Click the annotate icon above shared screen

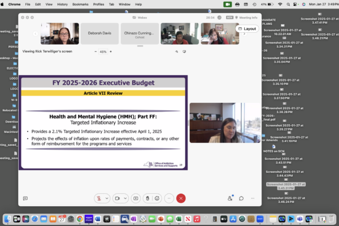pyautogui.click(x=177, y=51)
